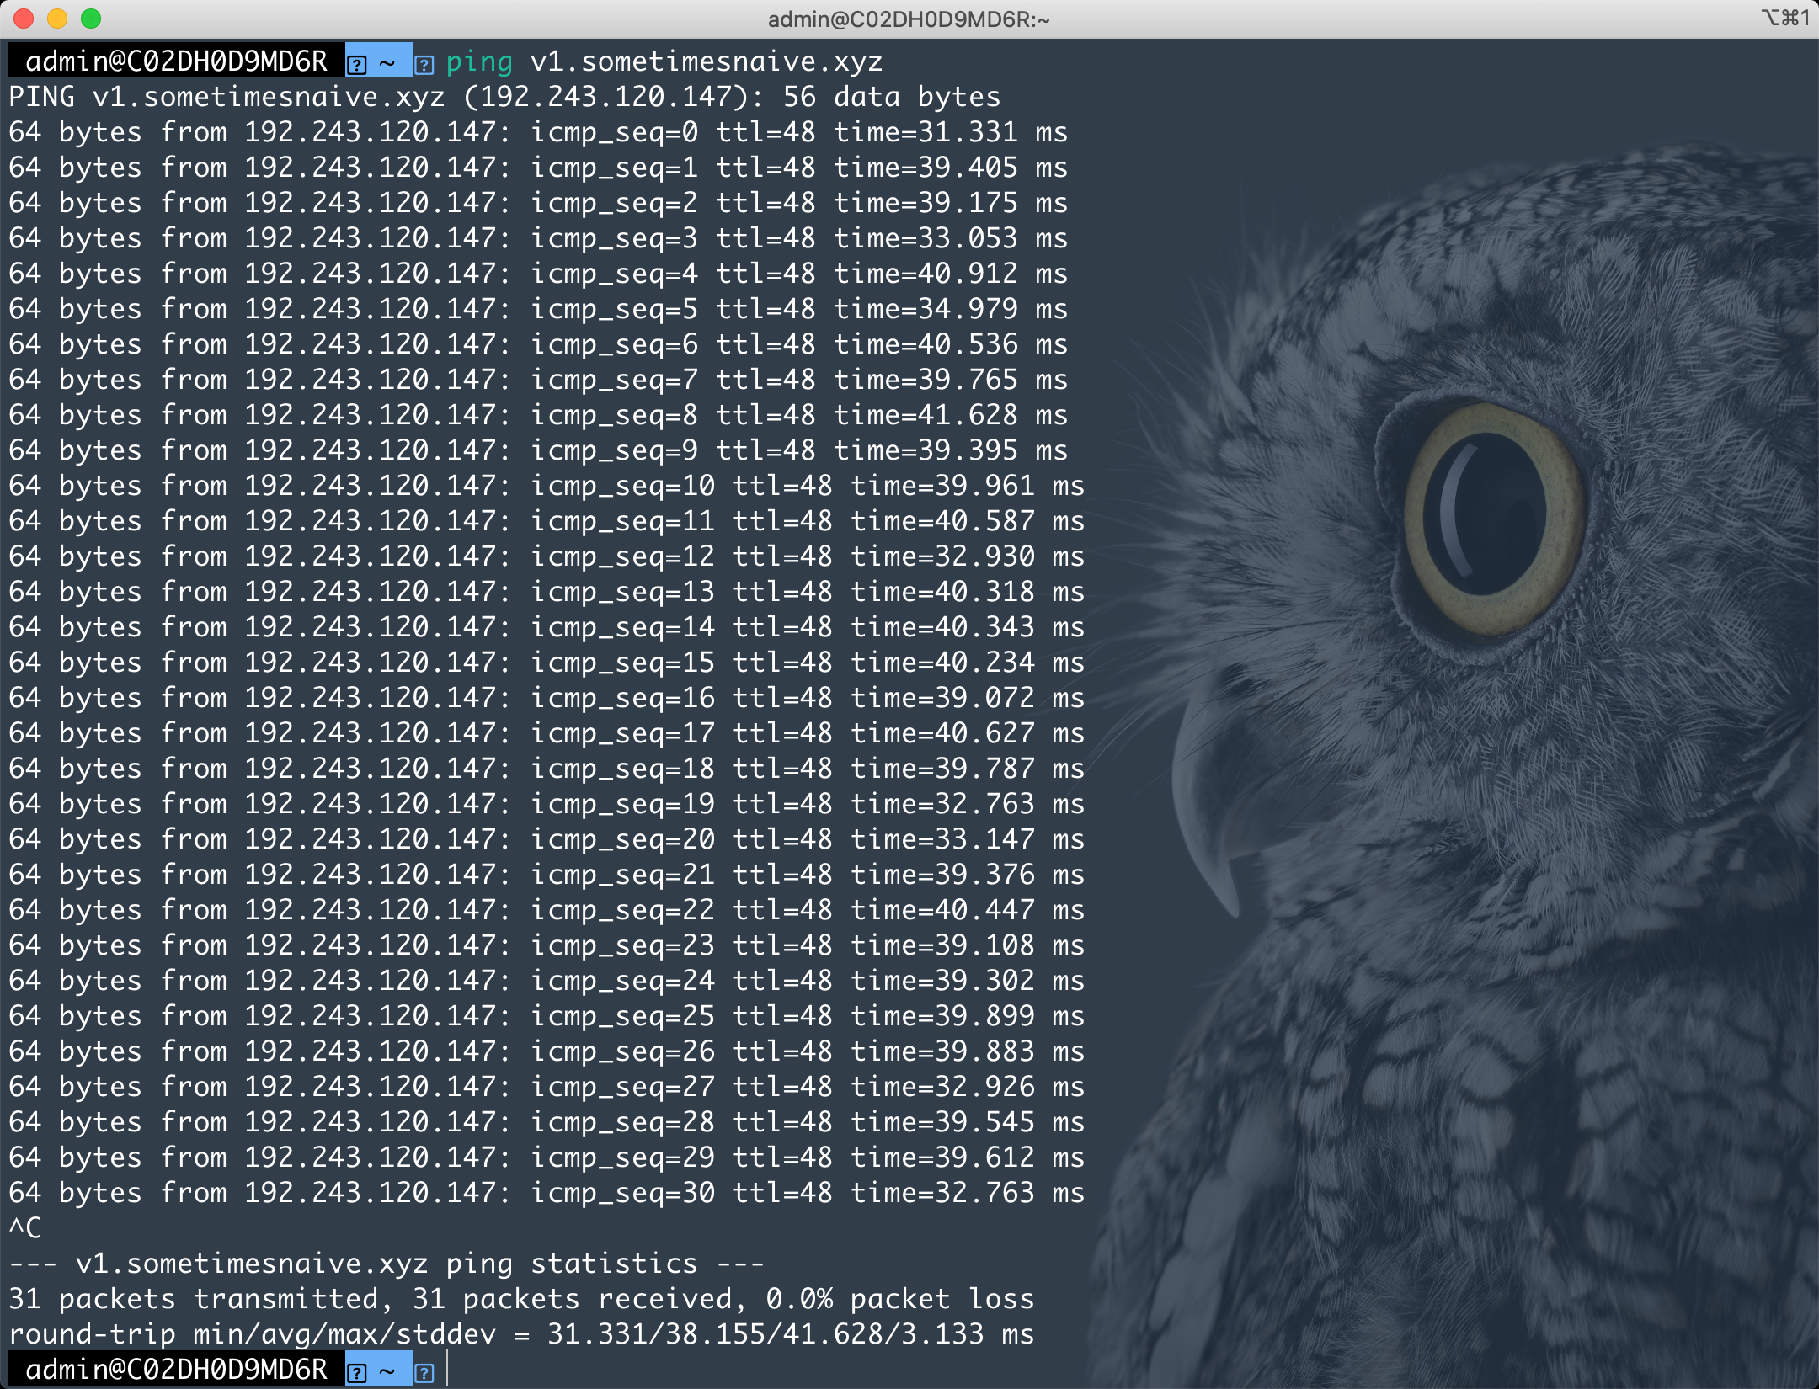Viewport: 1819px width, 1389px height.
Task: Click the line with icmp_seq=3 time=33.053 ms
Action: pyautogui.click(x=538, y=238)
